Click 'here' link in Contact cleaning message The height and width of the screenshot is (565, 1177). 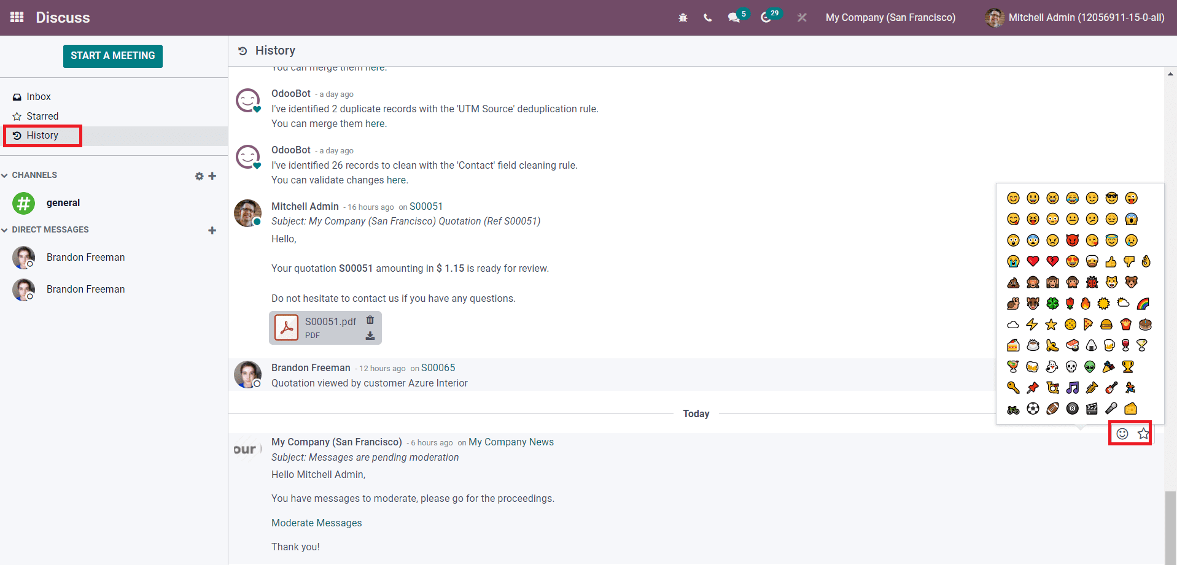pos(396,180)
